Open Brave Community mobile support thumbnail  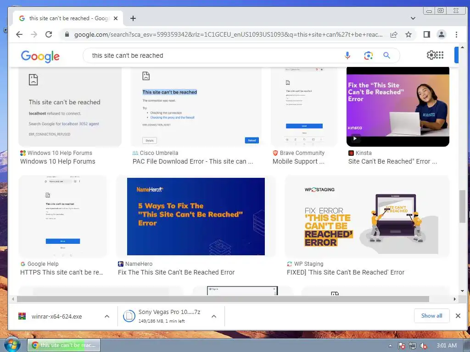304,106
